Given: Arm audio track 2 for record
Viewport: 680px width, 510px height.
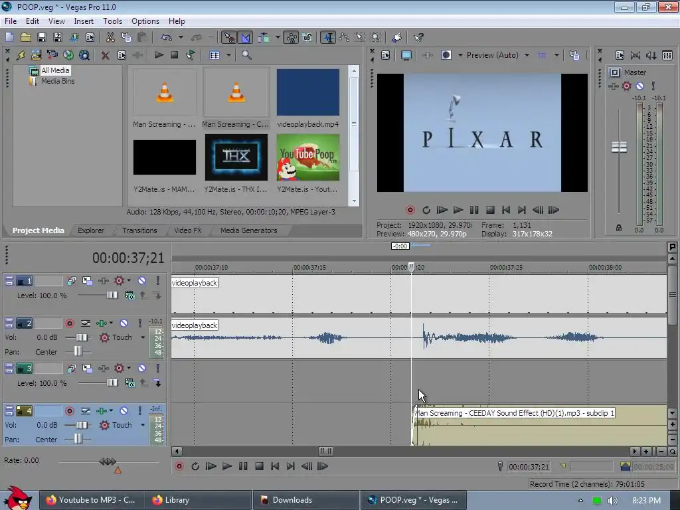Looking at the screenshot, I should coord(69,323).
